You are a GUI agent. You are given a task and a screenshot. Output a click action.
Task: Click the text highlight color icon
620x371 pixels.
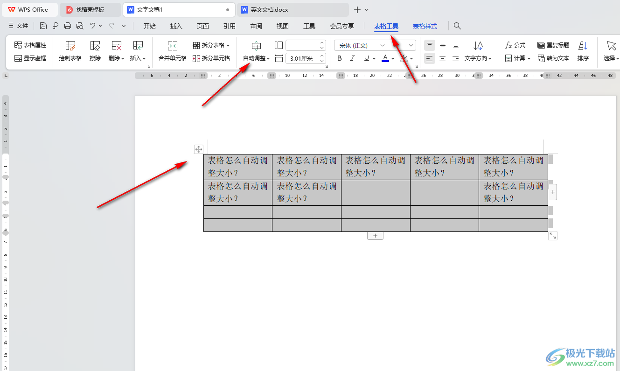[x=404, y=58]
